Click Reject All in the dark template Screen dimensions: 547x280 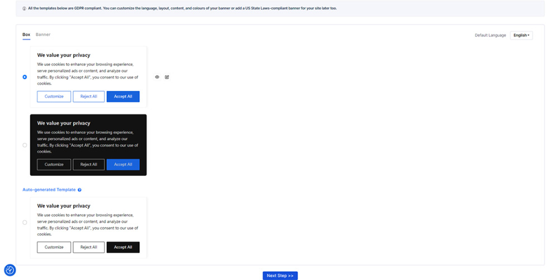coord(89,165)
